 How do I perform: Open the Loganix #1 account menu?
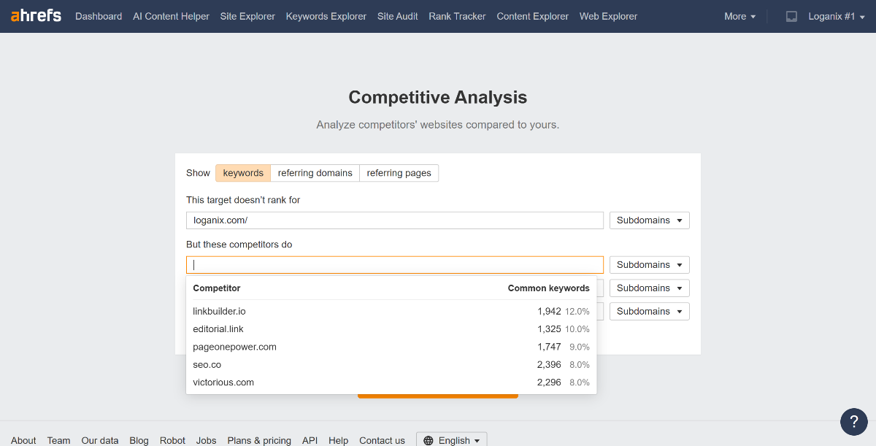click(x=836, y=16)
